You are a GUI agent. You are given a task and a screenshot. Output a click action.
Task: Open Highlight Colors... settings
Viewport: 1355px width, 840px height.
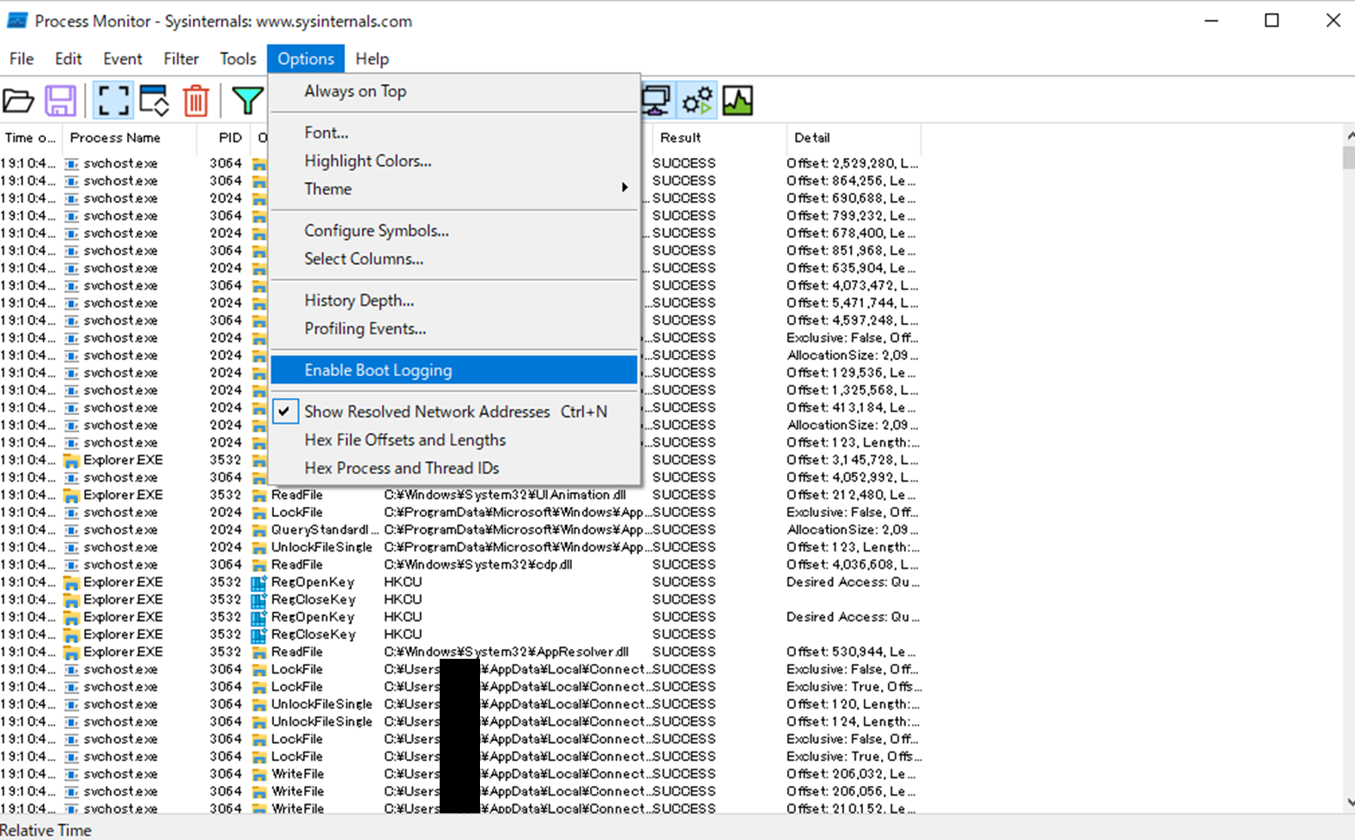pyautogui.click(x=368, y=161)
